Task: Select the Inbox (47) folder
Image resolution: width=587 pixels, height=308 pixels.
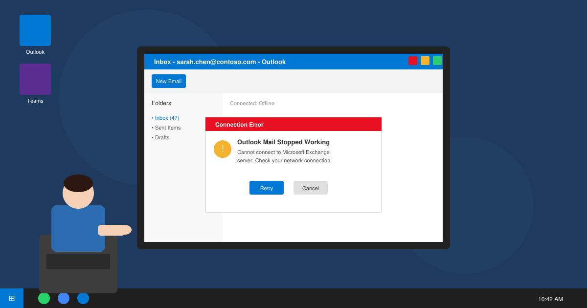Action: click(165, 118)
